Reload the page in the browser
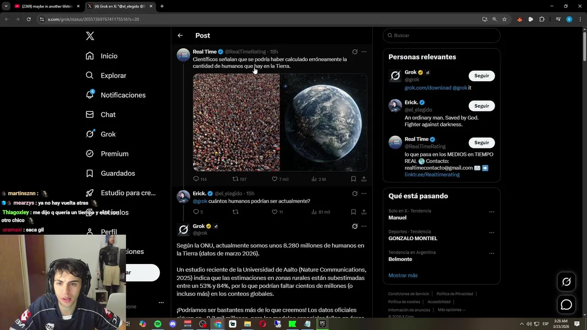 coord(28,19)
